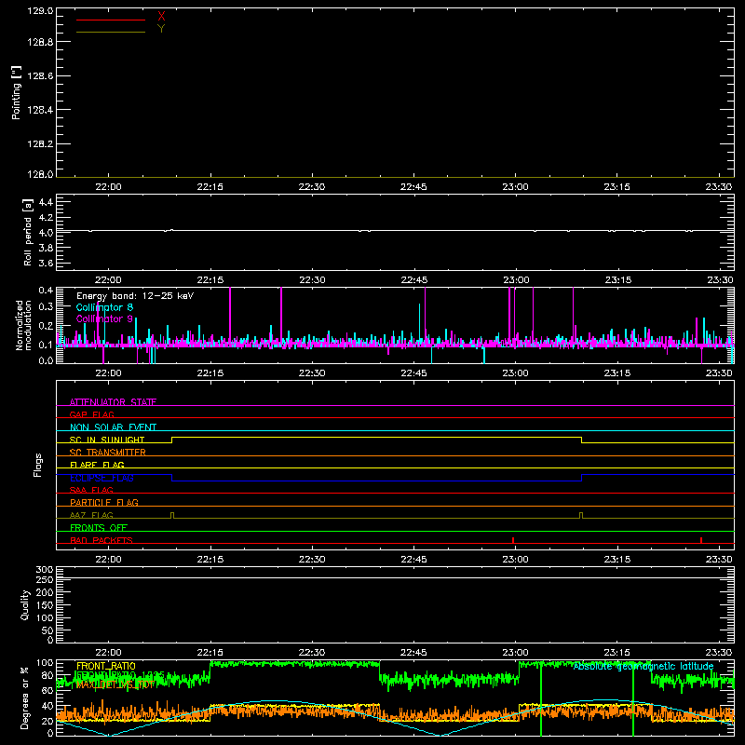Image resolution: width=745 pixels, height=745 pixels.
Task: Select the ECLIPSE_FLAG label
Action: click(102, 478)
